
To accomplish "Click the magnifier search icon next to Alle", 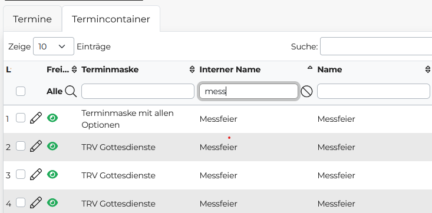I will [71, 91].
